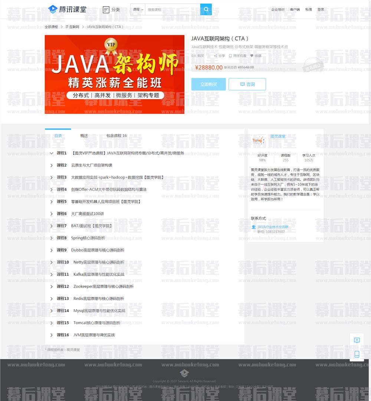Click the 课程数 255 stat

coord(285,158)
